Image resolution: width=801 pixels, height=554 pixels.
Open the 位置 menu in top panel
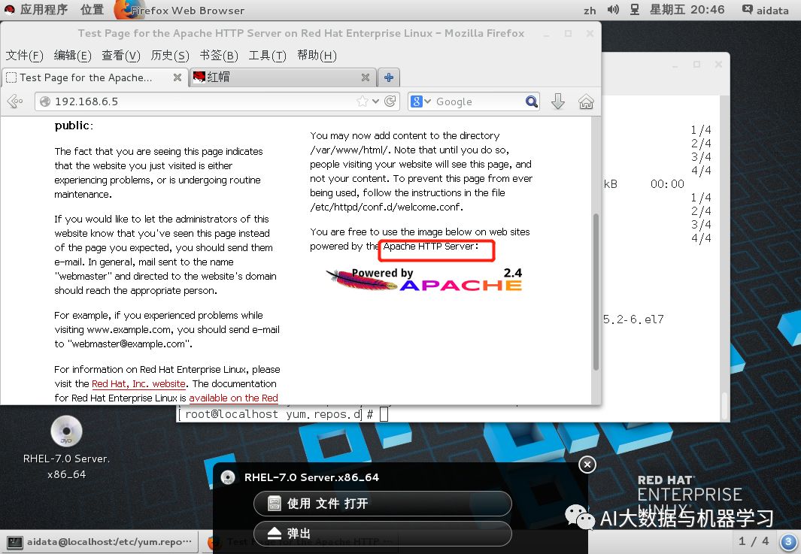coord(92,10)
